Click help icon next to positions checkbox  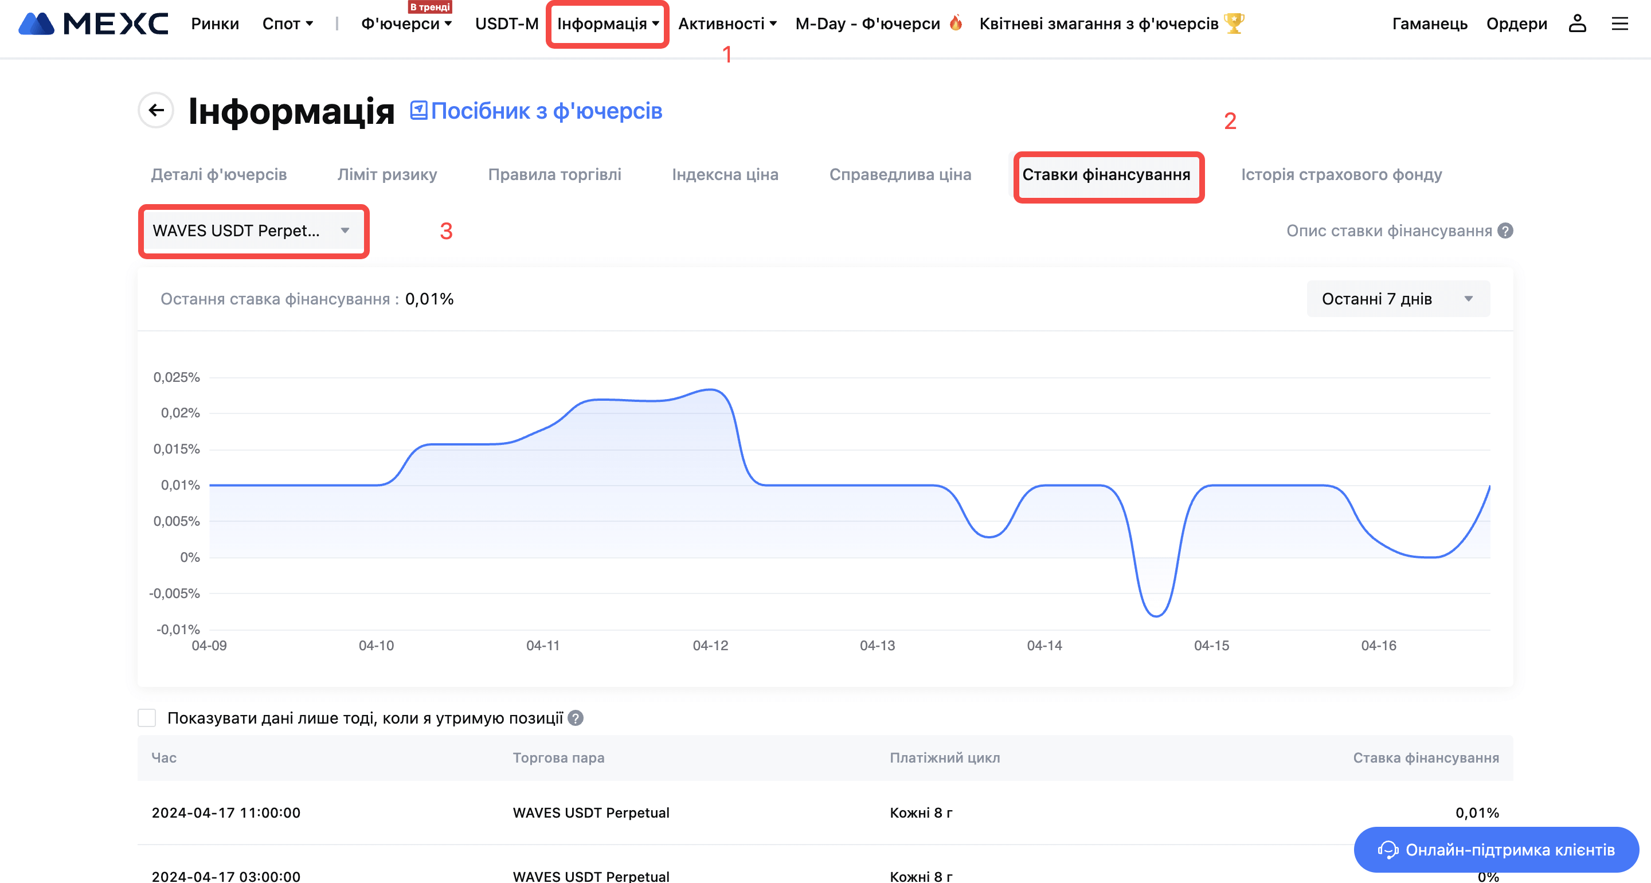pos(576,718)
